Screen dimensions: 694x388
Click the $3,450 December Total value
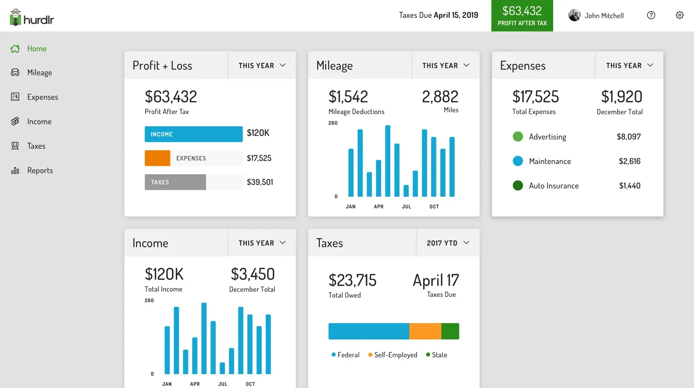click(x=253, y=274)
